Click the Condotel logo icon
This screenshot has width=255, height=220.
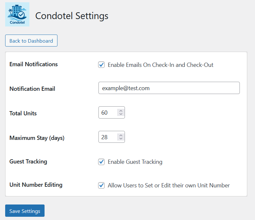coord(17,15)
